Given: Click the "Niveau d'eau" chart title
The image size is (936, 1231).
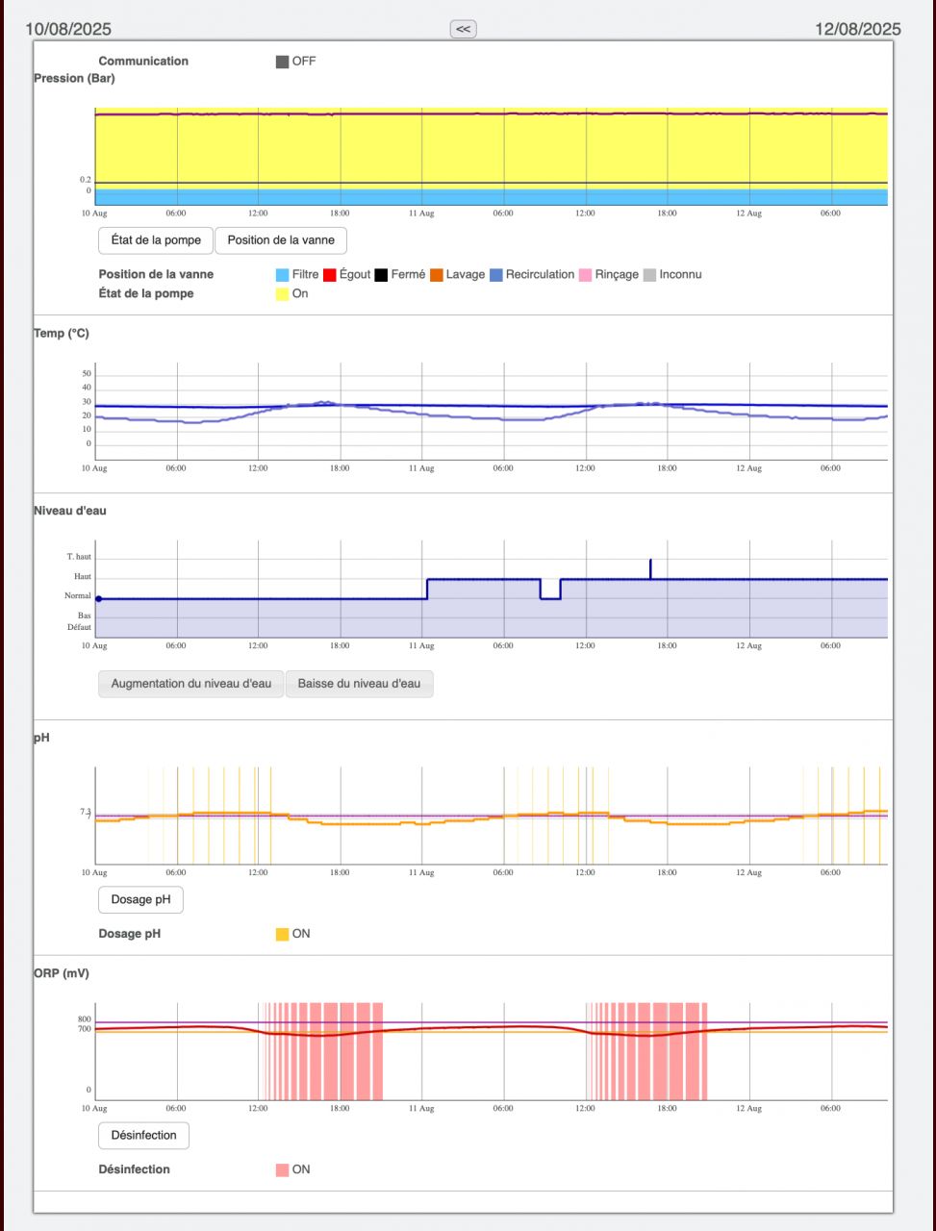Looking at the screenshot, I should pyautogui.click(x=70, y=511).
